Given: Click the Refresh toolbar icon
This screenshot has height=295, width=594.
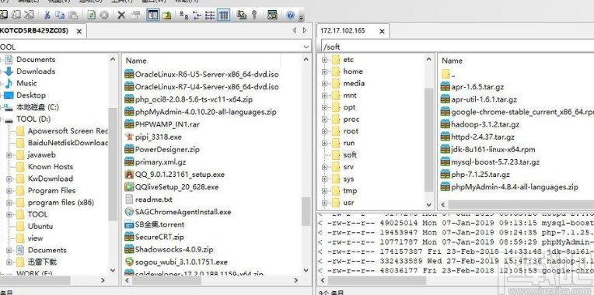Looking at the screenshot, I should (91, 15).
